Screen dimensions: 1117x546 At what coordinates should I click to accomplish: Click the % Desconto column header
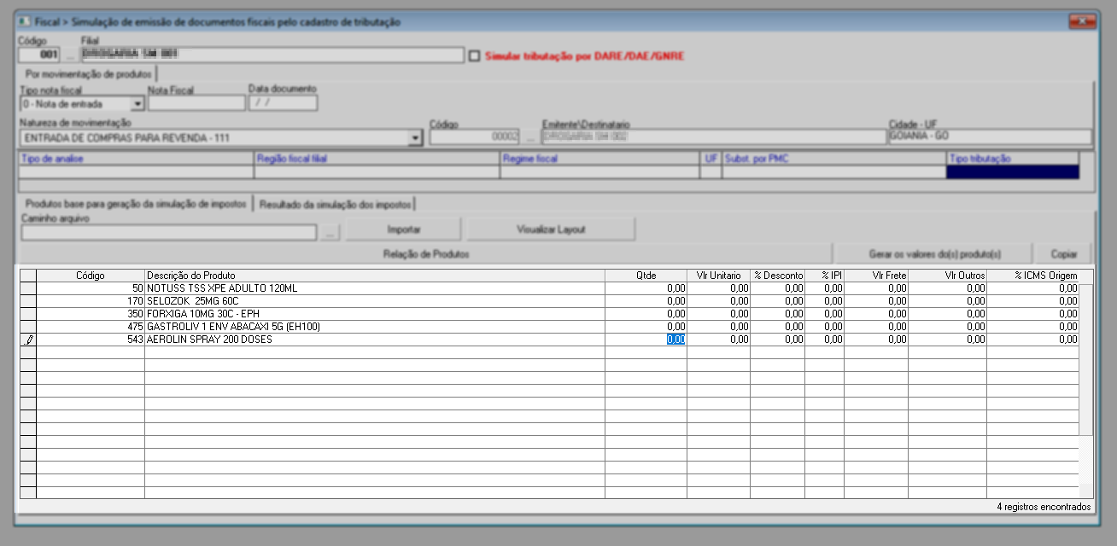click(777, 276)
